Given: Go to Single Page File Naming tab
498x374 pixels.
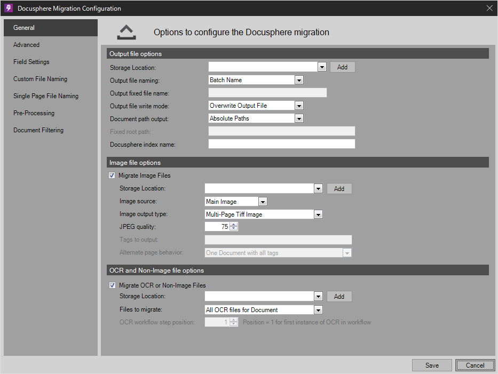Looking at the screenshot, I should tap(51, 96).
